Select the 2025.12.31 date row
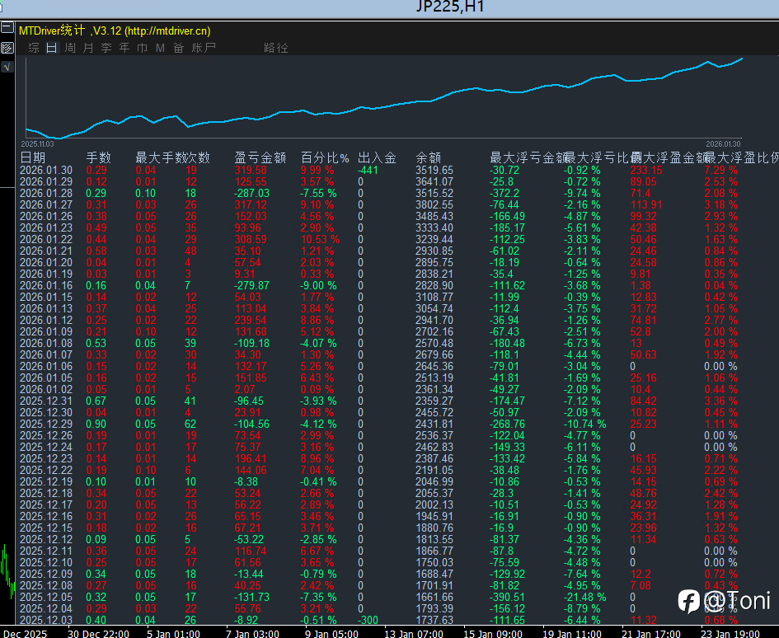Image resolution: width=779 pixels, height=638 pixels. [45, 401]
